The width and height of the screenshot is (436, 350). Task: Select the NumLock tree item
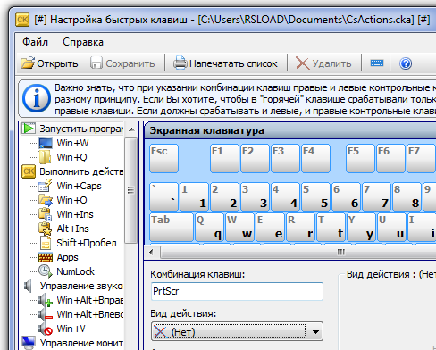tap(75, 271)
